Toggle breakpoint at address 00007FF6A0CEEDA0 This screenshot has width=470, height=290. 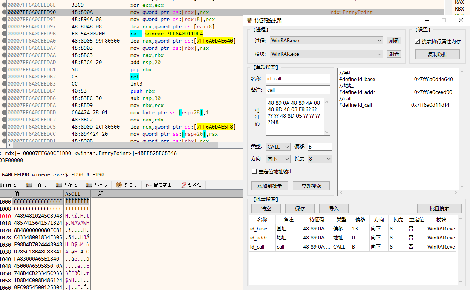[4, 41]
